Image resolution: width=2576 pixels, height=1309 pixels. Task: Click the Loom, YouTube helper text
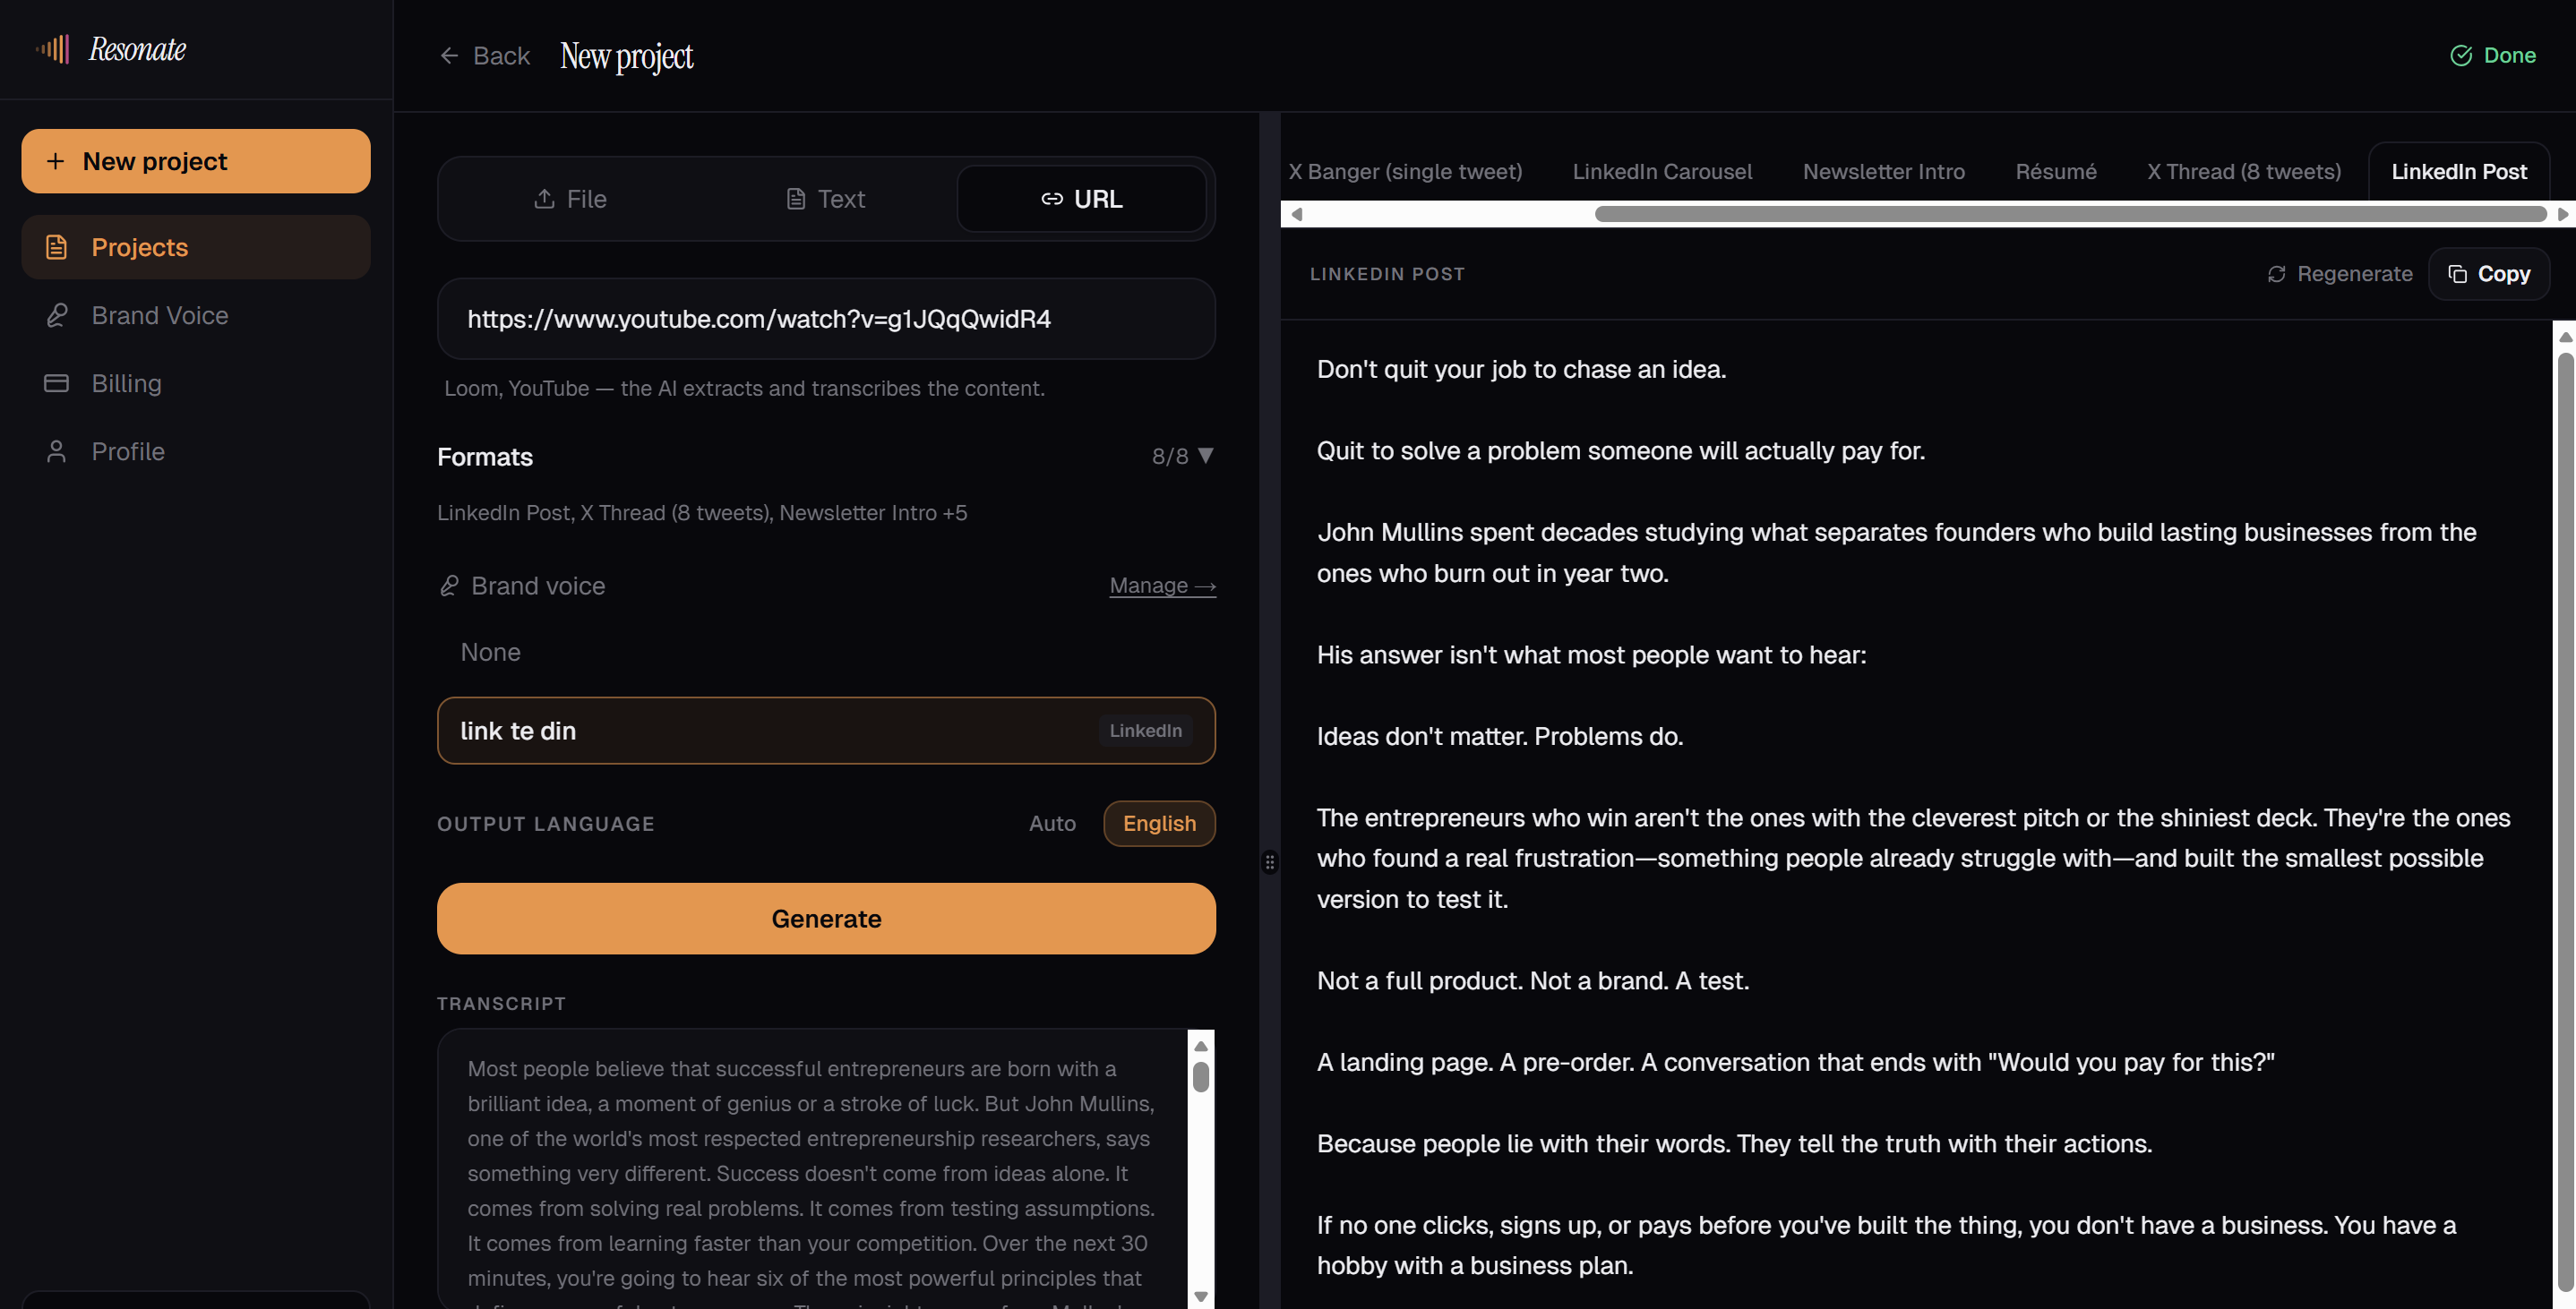click(744, 389)
